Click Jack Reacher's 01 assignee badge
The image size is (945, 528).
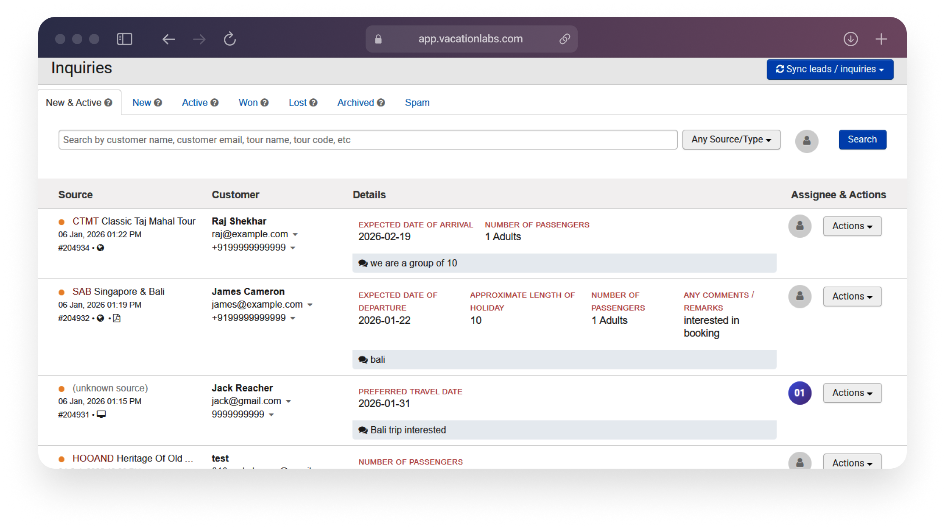[800, 393]
